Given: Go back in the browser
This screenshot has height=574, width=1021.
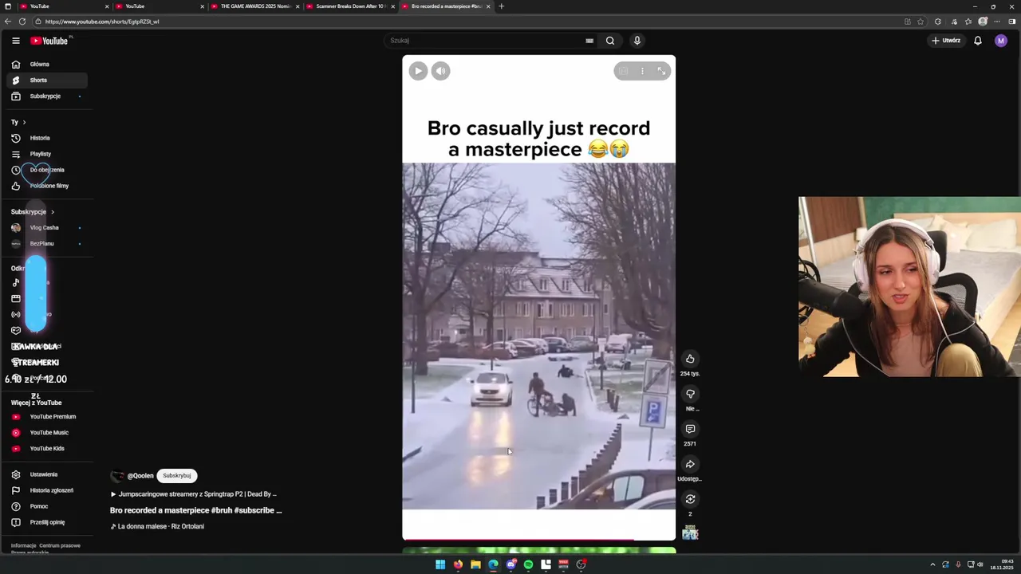Looking at the screenshot, I should coord(8,22).
